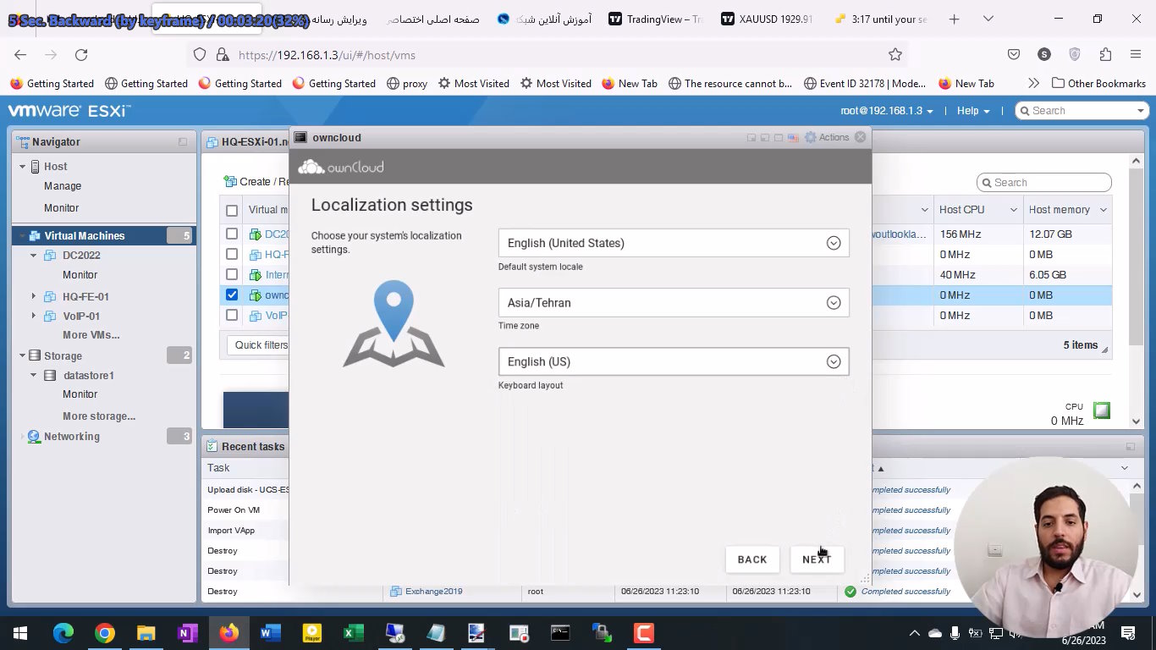Expand the VoIP-01 tree node
This screenshot has height=650, width=1156.
34,316
